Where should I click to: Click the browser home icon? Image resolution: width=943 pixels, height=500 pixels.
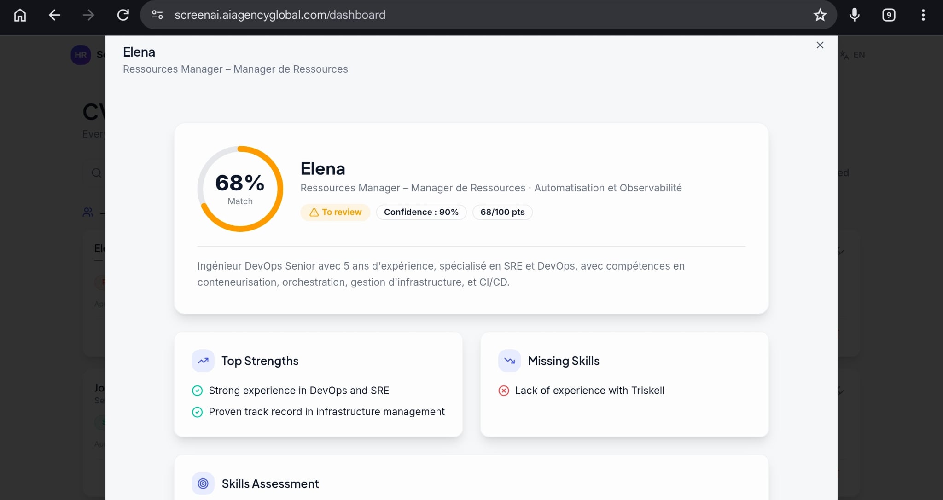click(20, 15)
